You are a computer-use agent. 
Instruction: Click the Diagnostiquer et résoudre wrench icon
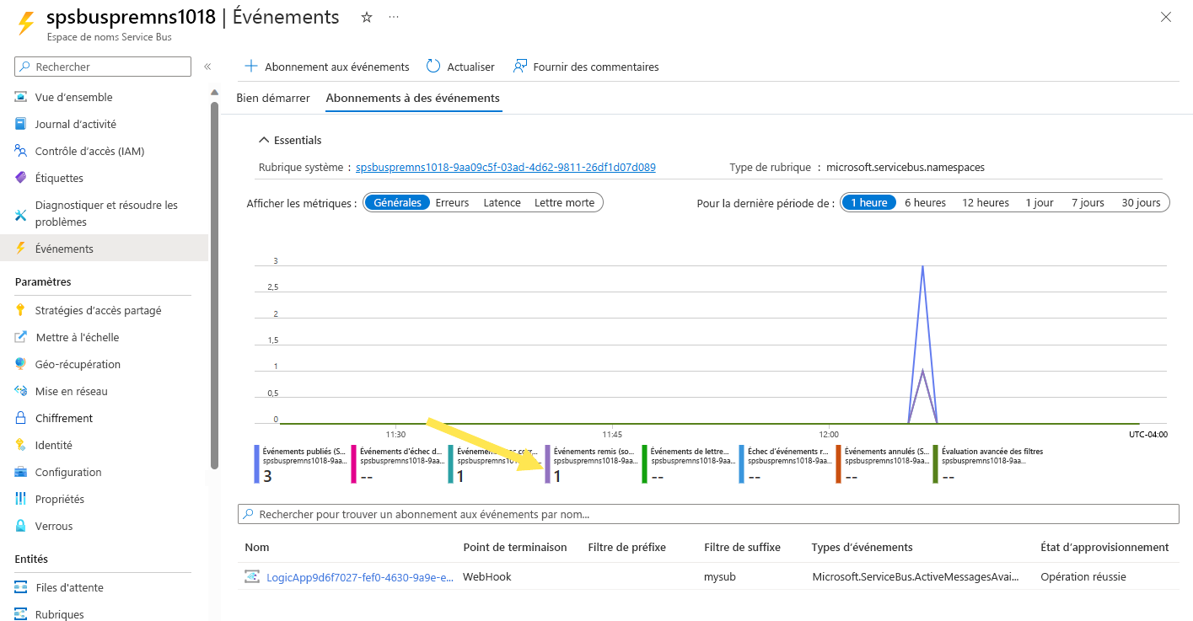(x=21, y=215)
